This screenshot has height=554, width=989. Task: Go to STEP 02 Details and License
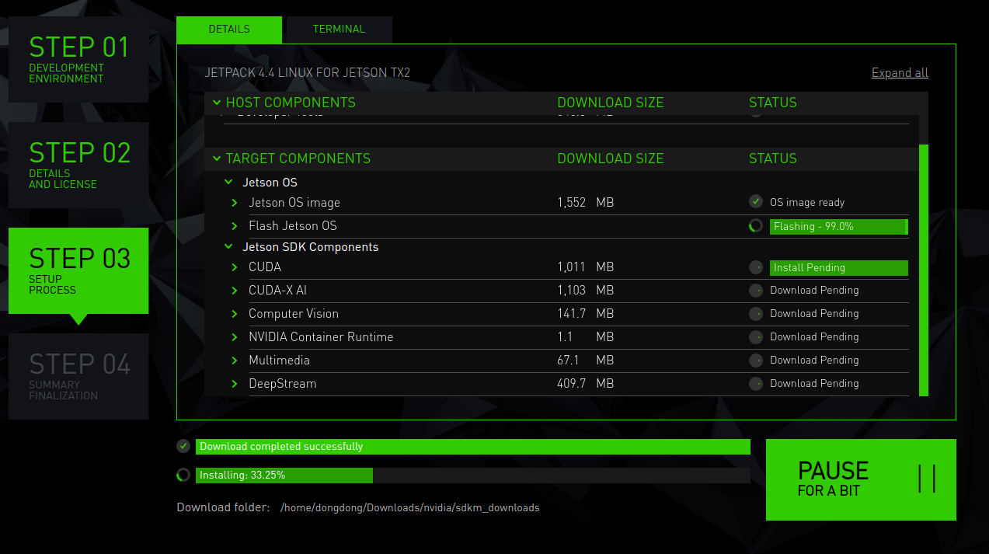click(x=78, y=165)
